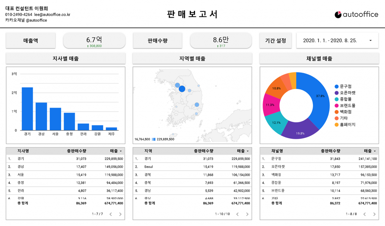Go to previous page in 지역 table
This screenshot has height=226, width=385.
pos(238,214)
